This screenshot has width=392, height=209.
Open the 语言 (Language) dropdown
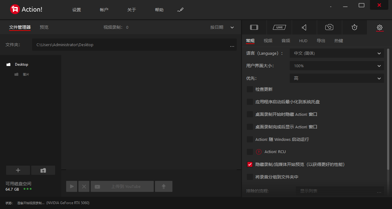pos(337,53)
